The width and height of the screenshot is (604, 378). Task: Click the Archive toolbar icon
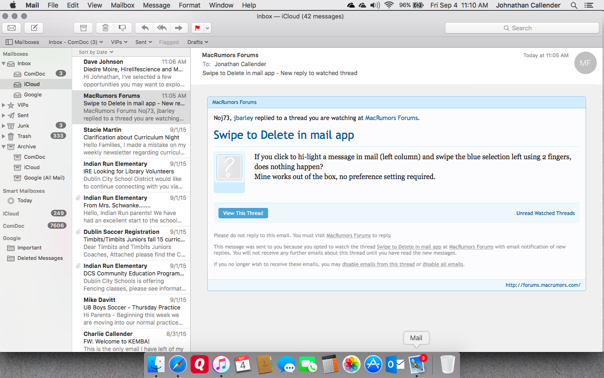coord(84,28)
